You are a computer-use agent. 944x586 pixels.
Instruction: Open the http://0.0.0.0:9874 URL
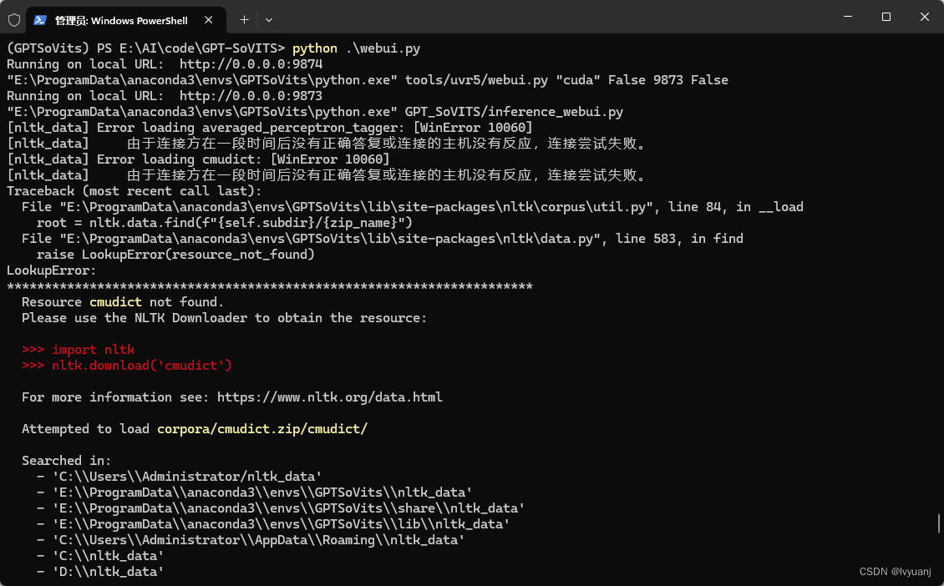click(251, 63)
